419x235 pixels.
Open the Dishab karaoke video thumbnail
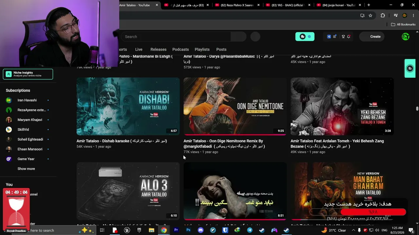tap(128, 106)
